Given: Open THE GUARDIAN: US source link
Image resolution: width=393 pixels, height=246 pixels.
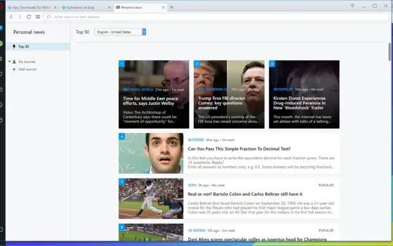Looking at the screenshot, I should coord(214,89).
